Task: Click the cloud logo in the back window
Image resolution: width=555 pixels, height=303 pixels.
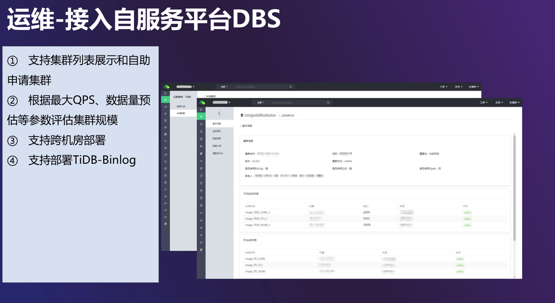Action: point(166,87)
